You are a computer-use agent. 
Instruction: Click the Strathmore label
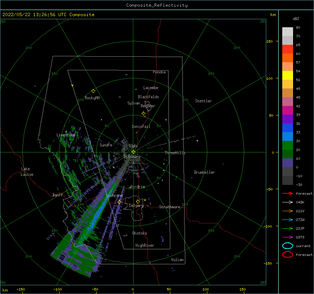[170, 207]
